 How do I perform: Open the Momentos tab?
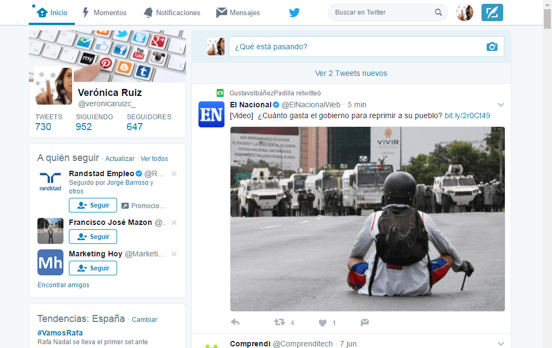click(104, 12)
